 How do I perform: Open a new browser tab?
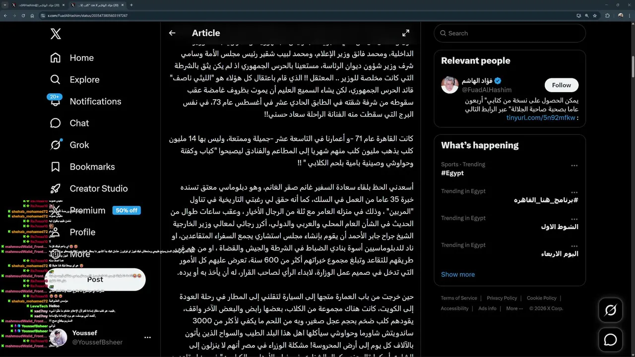tap(131, 5)
